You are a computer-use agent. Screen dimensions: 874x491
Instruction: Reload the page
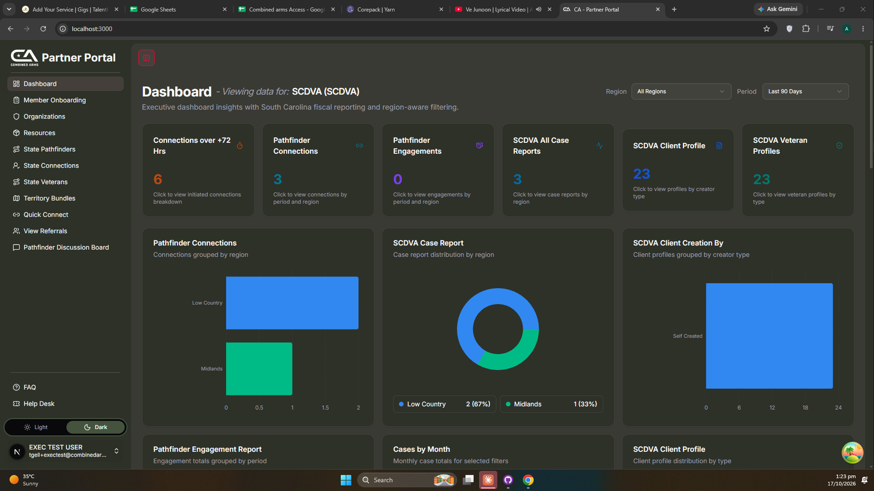[43, 29]
